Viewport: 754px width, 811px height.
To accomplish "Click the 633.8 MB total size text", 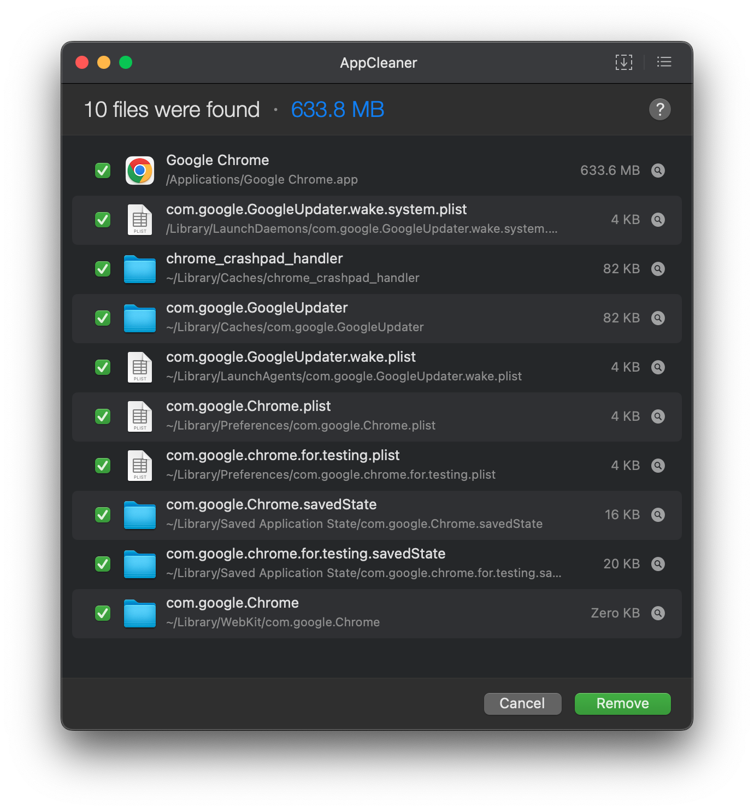I will (x=337, y=110).
